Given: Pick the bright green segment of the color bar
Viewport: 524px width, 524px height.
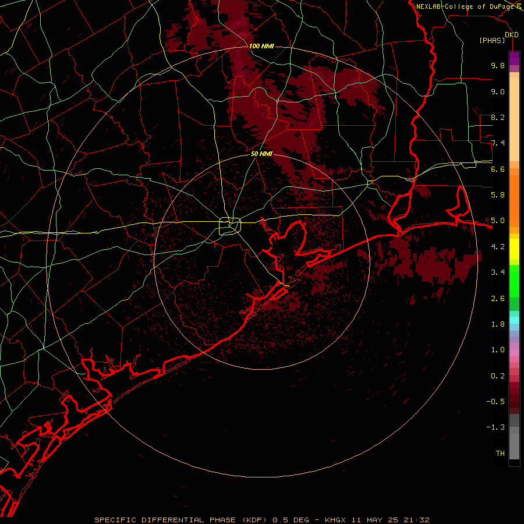Looking at the screenshot, I should click(x=514, y=281).
